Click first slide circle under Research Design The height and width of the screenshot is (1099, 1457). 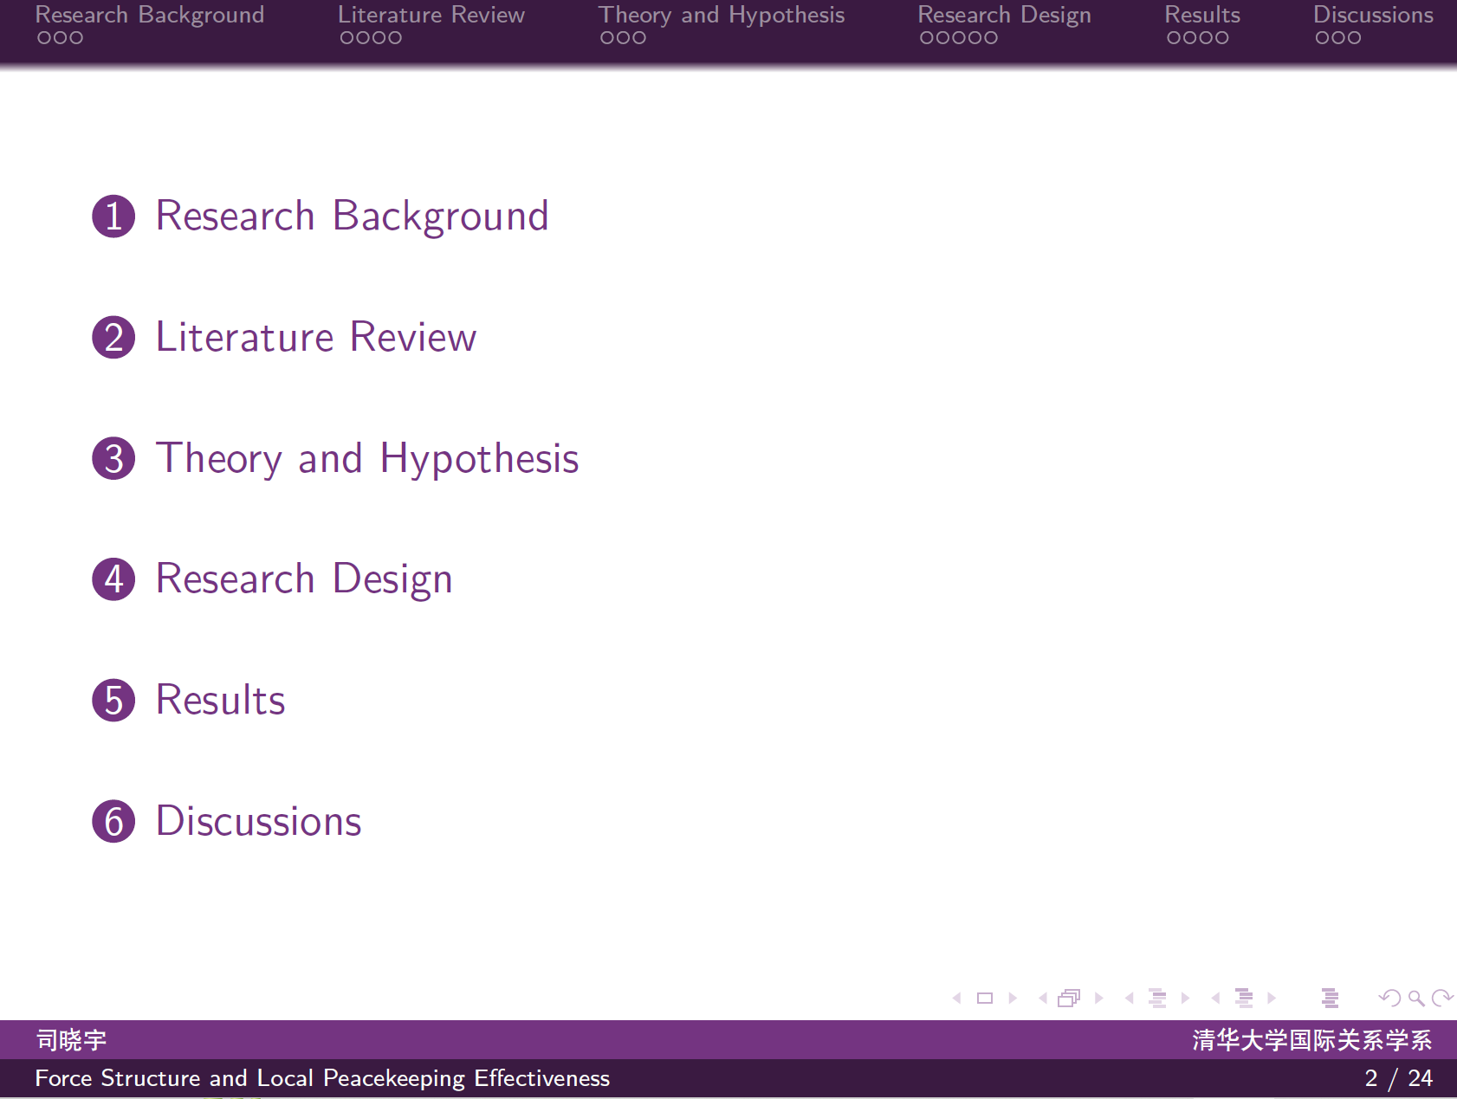click(927, 38)
